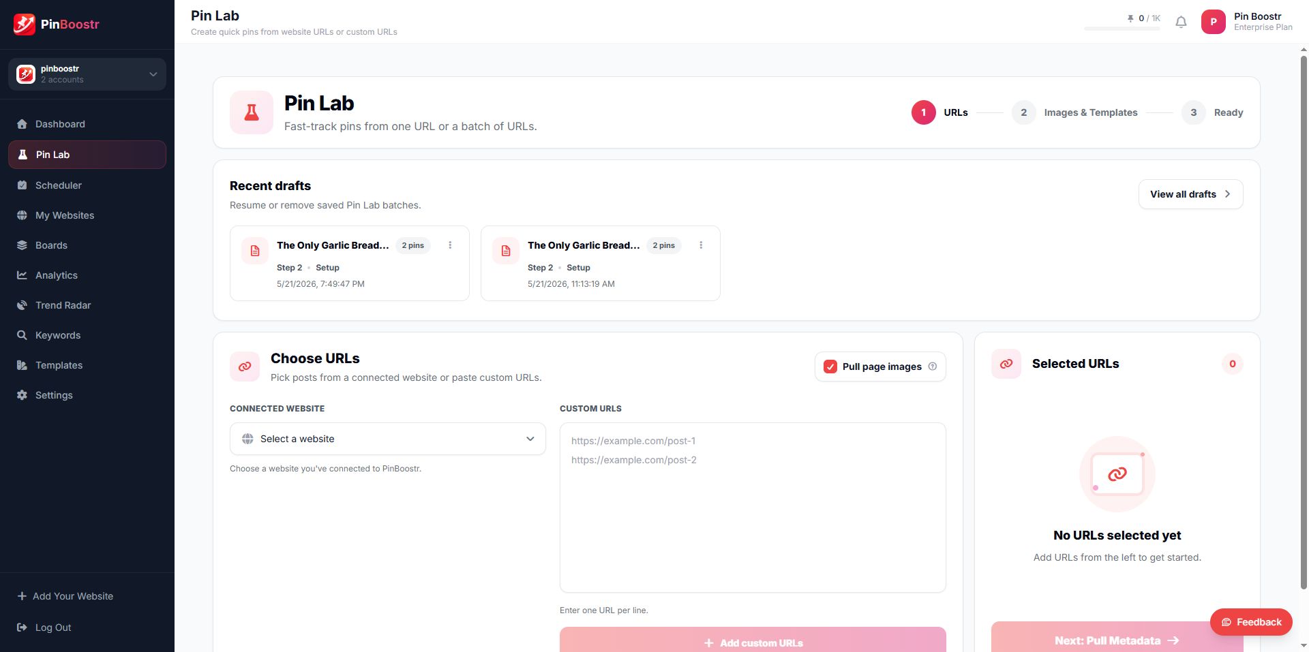This screenshot has width=1309, height=652.
Task: Click the Keywords magnifier icon in sidebar
Action: coord(22,335)
